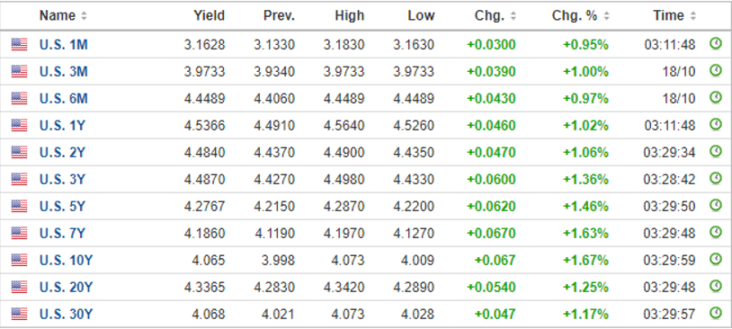The height and width of the screenshot is (329, 732).
Task: Click the Prev. column header
Action: coord(279,16)
